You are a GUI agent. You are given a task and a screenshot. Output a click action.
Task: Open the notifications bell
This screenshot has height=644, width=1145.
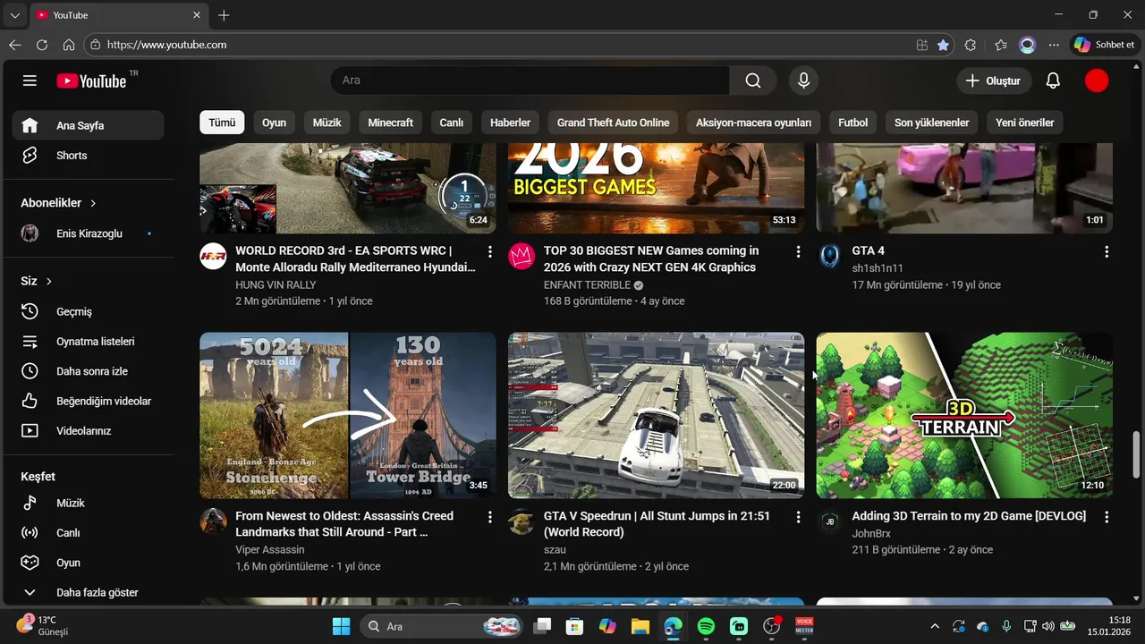point(1053,80)
